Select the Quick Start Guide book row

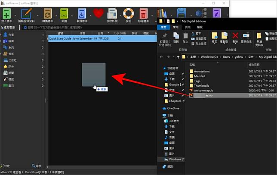pos(102,38)
